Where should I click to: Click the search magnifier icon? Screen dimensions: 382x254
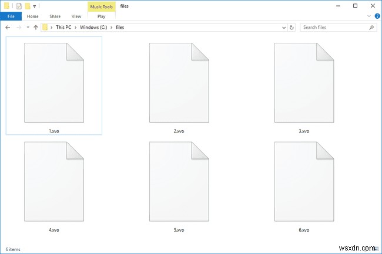click(x=371, y=28)
